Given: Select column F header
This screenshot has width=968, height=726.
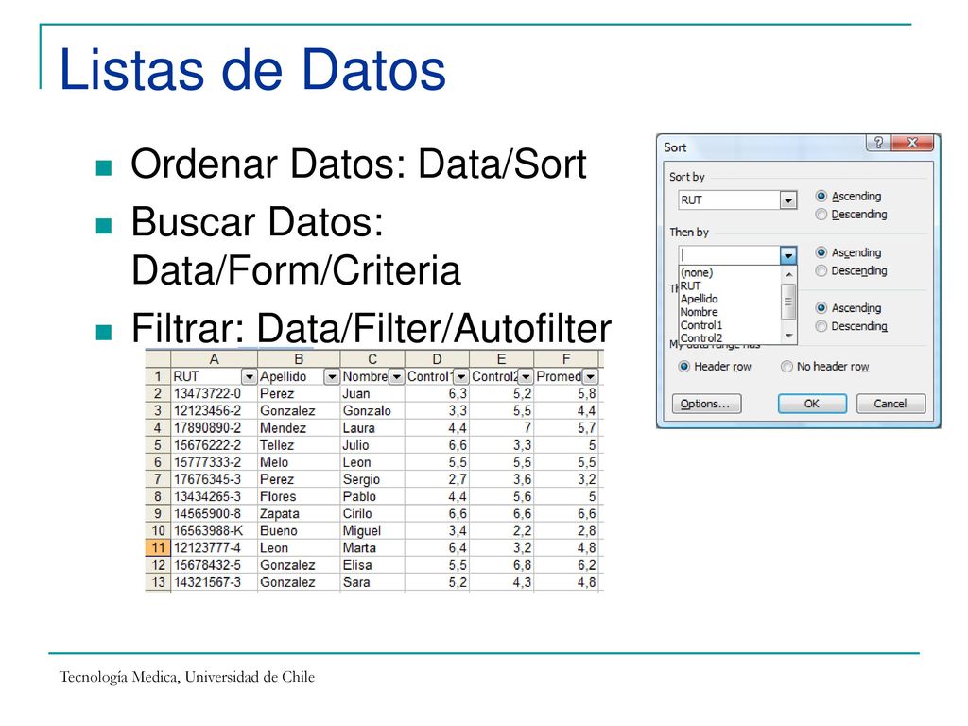Looking at the screenshot, I should (x=566, y=359).
